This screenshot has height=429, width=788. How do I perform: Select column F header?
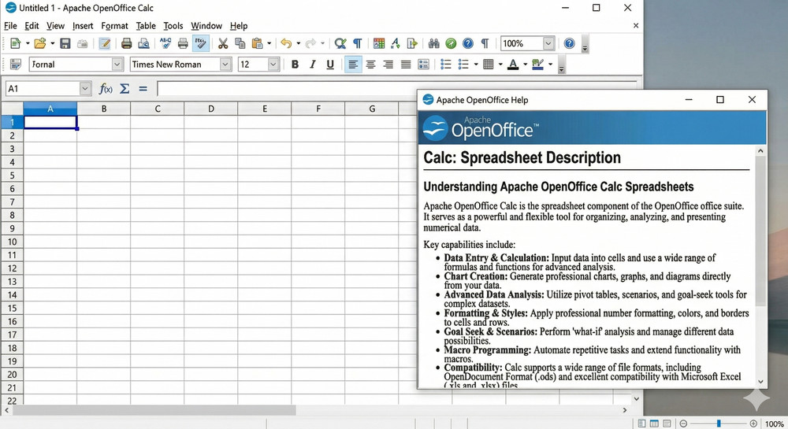(318, 109)
